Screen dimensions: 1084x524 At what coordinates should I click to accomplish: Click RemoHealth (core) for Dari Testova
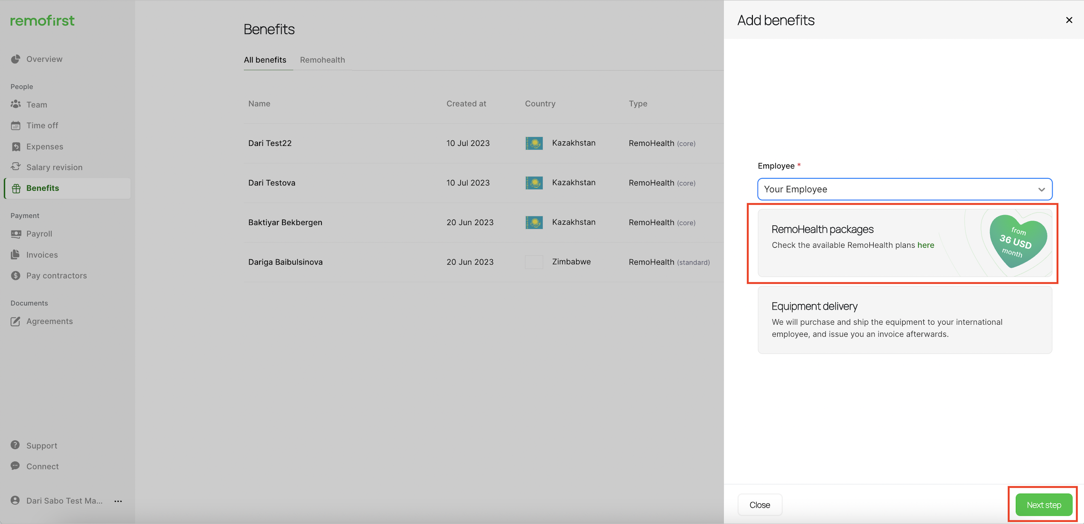click(x=662, y=183)
